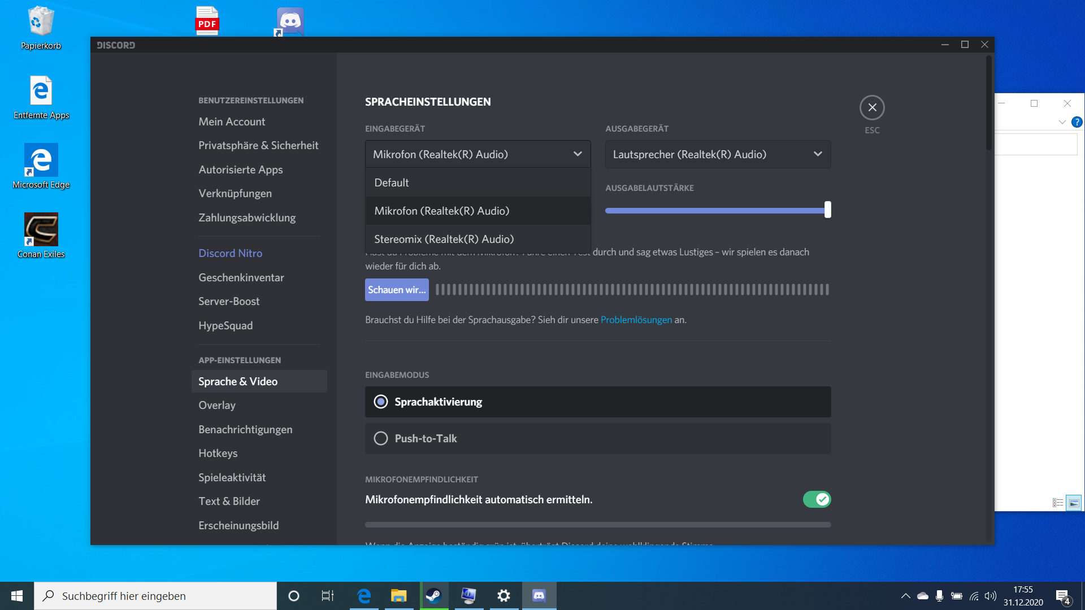Screen dimensions: 1085x610
Task: Switch to details view in background window
Action: 1058,503
